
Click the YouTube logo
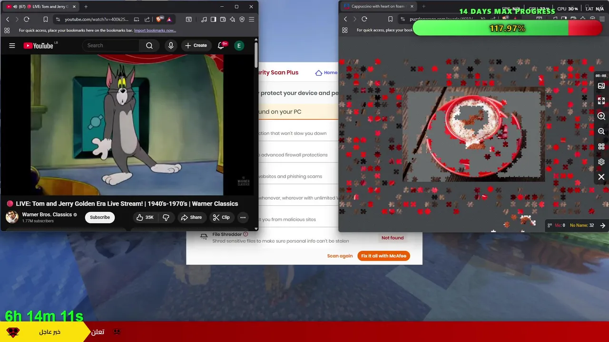[38, 46]
